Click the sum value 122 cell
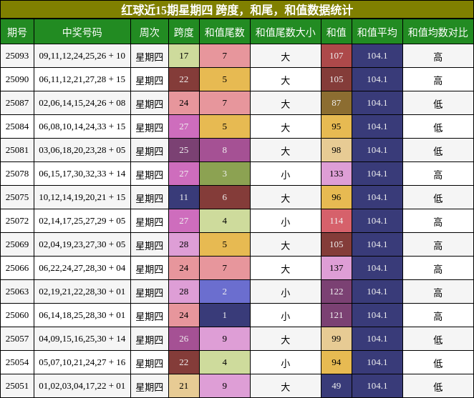474x398 pixels. [337, 292]
